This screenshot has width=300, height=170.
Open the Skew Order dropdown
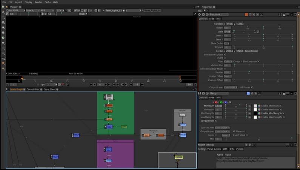(227, 43)
